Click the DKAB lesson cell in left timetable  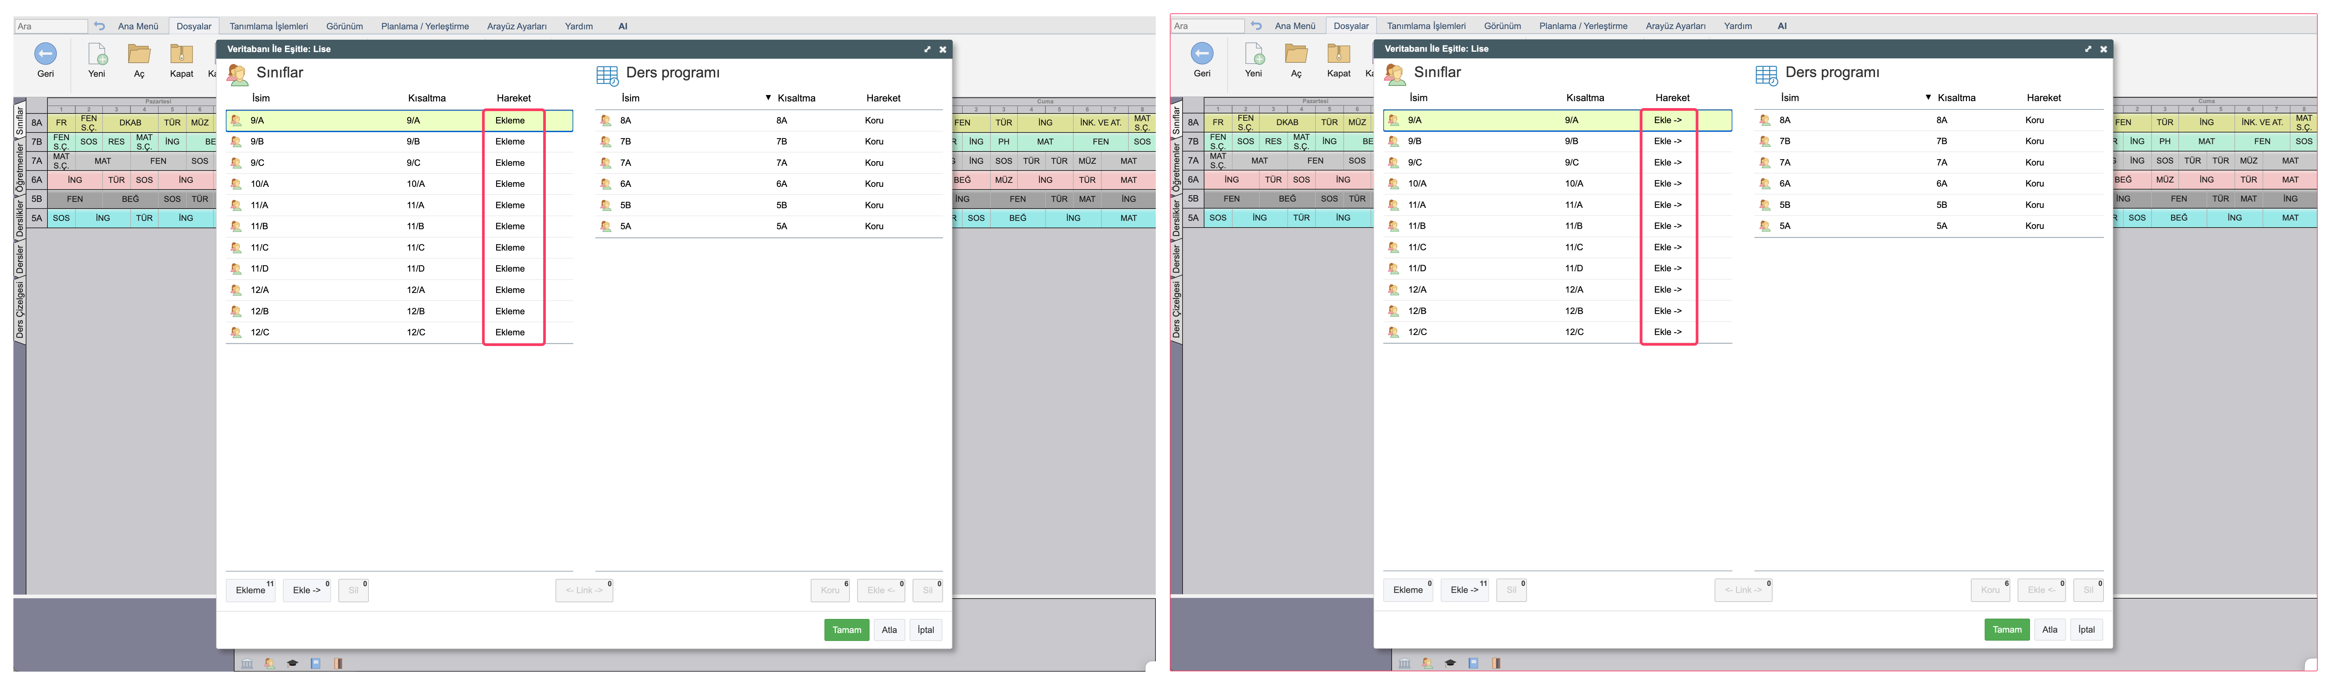tap(130, 123)
